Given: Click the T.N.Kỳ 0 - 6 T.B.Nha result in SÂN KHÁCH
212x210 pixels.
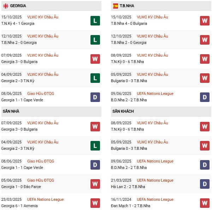Looking at the screenshot, I should 128,129.
